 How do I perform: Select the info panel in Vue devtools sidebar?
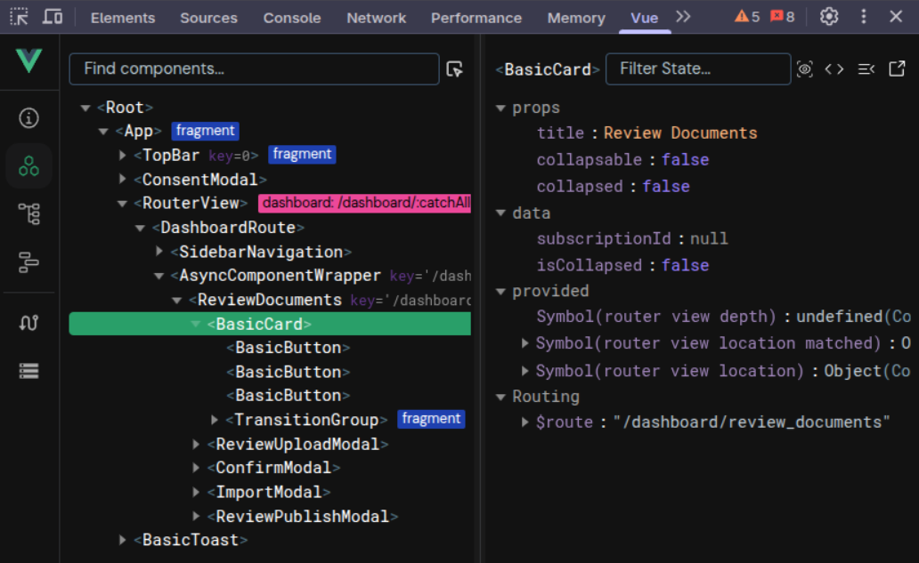pos(29,117)
